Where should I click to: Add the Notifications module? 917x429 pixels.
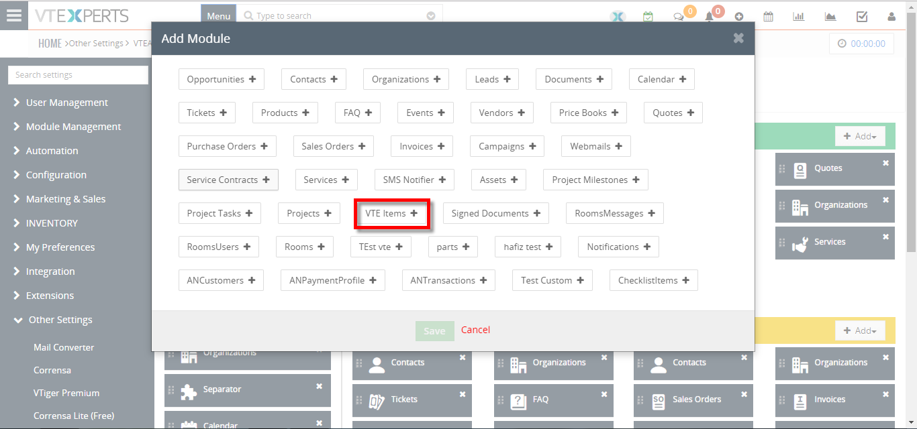click(x=618, y=247)
